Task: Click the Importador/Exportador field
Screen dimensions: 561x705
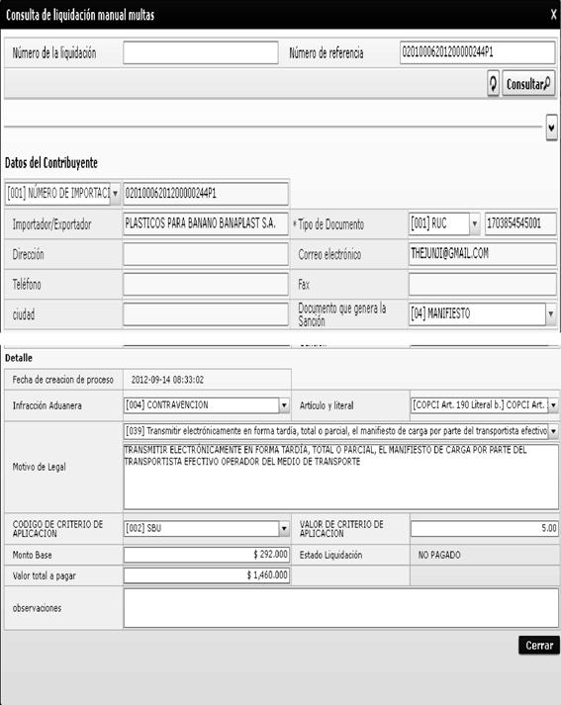Action: [x=206, y=223]
